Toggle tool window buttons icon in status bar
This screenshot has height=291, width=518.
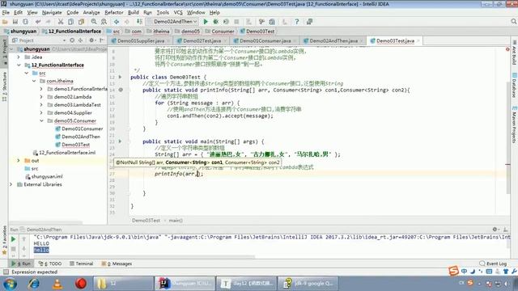6,272
